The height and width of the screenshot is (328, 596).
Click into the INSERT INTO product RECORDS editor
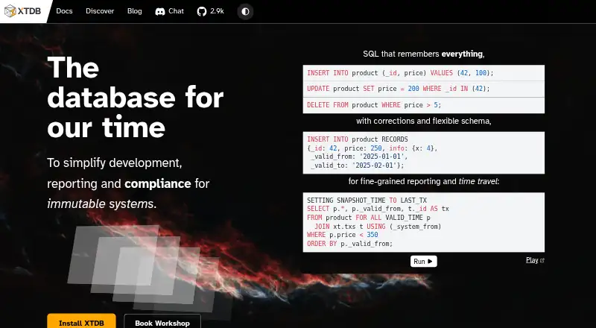pyautogui.click(x=423, y=153)
